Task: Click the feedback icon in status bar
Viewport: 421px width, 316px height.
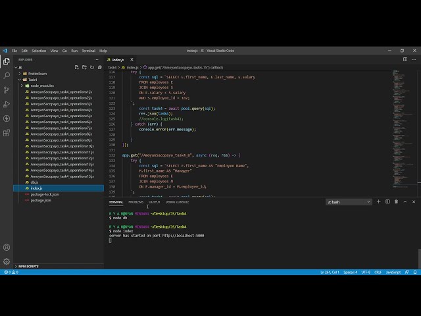Action: 407,272
